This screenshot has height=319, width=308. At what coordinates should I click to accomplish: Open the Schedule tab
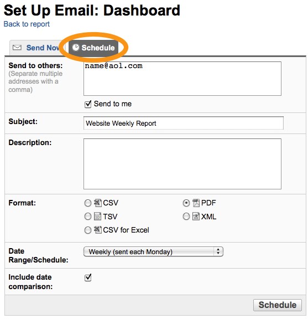point(93,48)
